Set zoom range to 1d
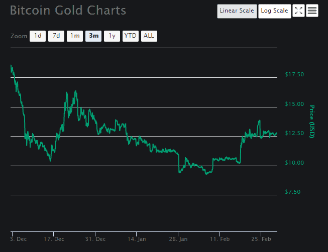The image size is (328, 252). [x=38, y=36]
